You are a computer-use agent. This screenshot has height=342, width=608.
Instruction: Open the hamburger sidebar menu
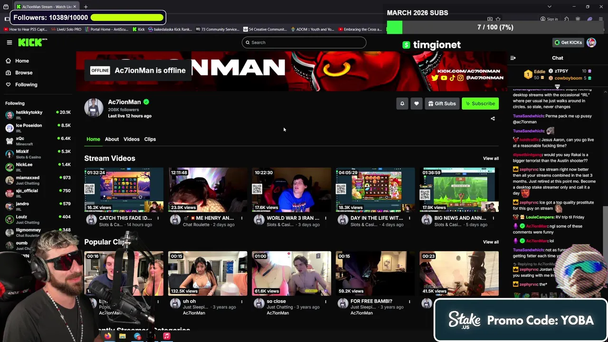[x=9, y=42]
